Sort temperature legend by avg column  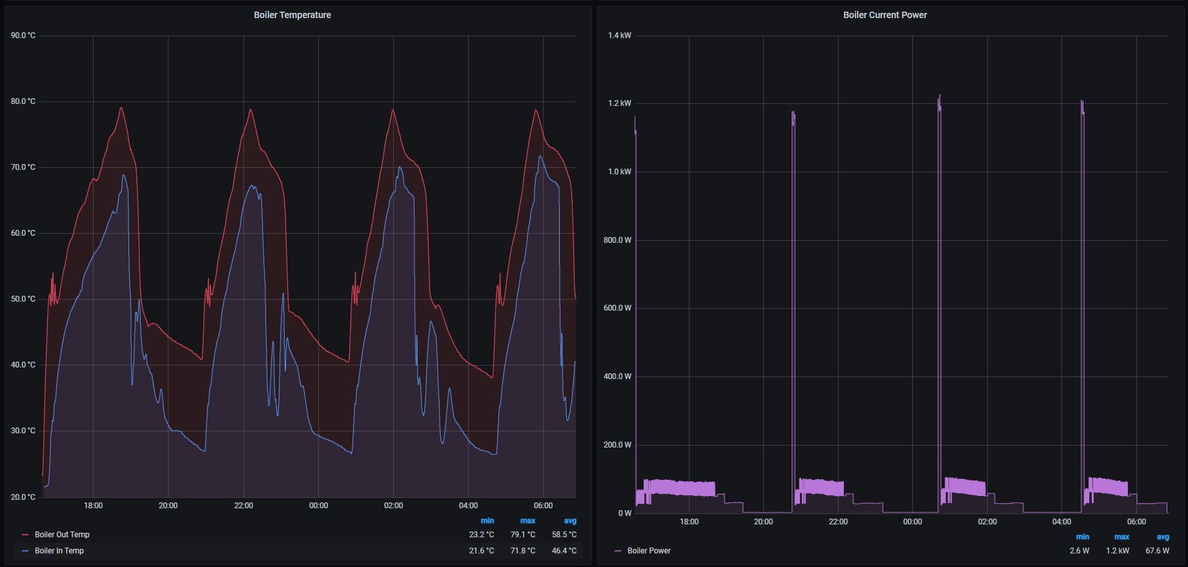[569, 521]
